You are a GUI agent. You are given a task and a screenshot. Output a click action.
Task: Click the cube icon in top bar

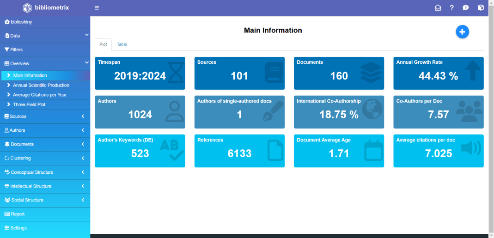click(x=481, y=8)
